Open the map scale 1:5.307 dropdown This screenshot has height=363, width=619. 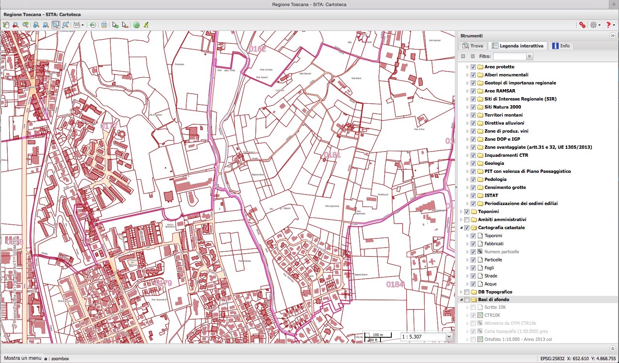[x=449, y=337]
